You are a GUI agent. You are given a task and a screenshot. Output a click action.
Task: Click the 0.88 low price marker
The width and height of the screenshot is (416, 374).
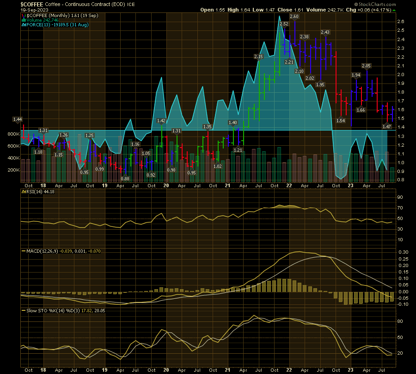[125, 178]
